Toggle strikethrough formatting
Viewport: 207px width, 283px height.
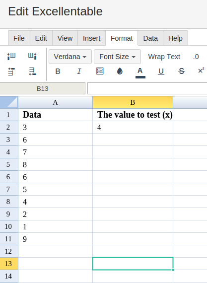182,71
